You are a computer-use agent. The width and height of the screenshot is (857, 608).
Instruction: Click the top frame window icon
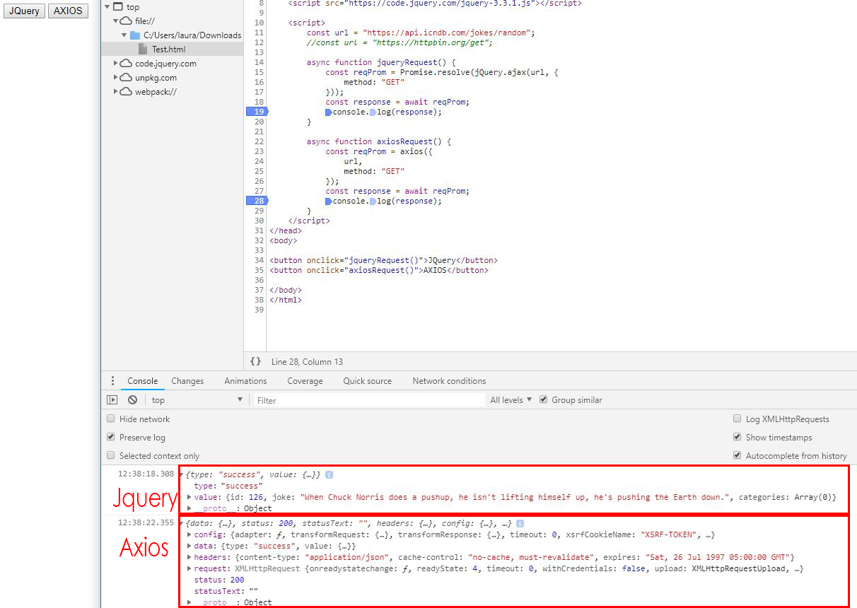pos(118,6)
